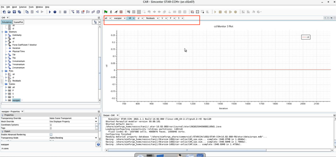The image size is (336, 157).
Task: Click the Simulation view button
Action: click(7, 22)
